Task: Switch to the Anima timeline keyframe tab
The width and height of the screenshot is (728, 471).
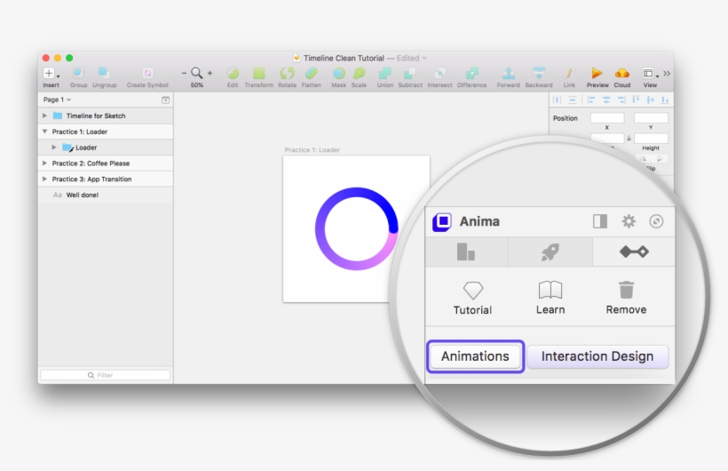Action: point(634,251)
